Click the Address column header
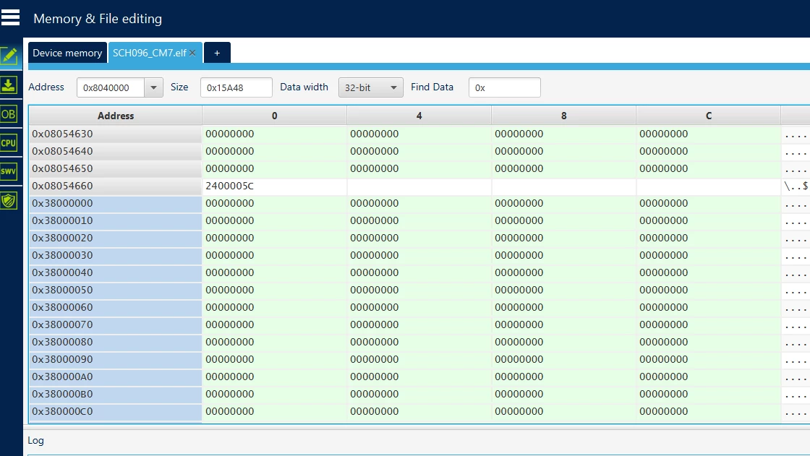The height and width of the screenshot is (456, 810). [x=115, y=116]
